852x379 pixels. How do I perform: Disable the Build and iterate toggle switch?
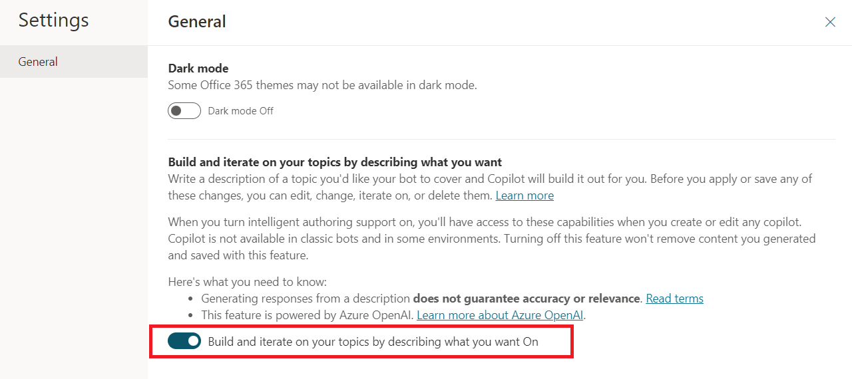[x=184, y=342]
